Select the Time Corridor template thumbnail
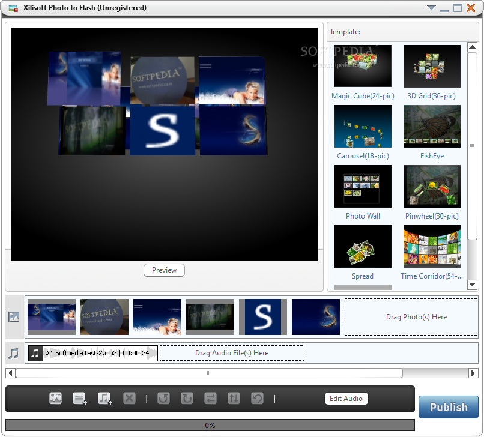This screenshot has height=437, width=484. coord(432,246)
